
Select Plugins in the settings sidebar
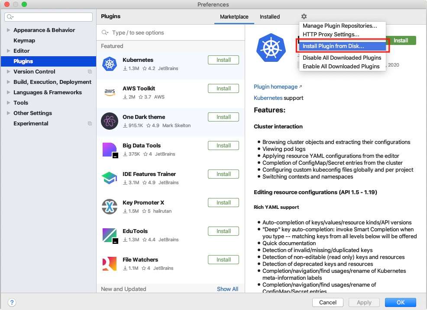[49, 61]
